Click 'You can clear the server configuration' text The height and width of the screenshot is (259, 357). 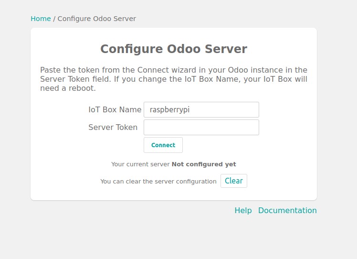[x=158, y=182]
